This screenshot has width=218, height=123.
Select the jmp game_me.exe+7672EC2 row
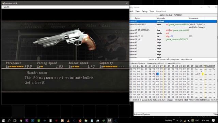point(173,39)
